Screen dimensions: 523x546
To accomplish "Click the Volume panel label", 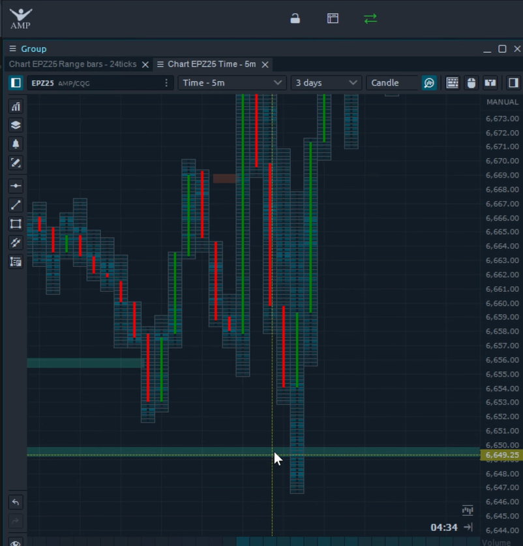I will 496,543.
